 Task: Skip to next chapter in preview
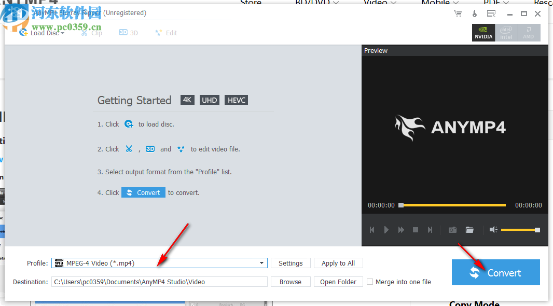pyautogui.click(x=430, y=230)
